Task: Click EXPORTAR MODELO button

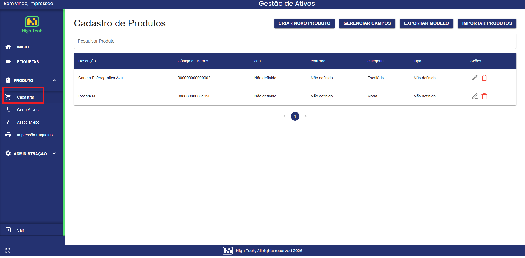Action: click(x=426, y=23)
